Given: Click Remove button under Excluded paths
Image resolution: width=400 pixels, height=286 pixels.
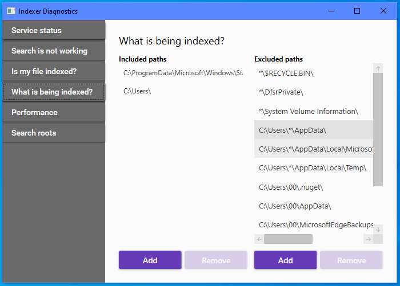Looking at the screenshot, I should 351,260.
